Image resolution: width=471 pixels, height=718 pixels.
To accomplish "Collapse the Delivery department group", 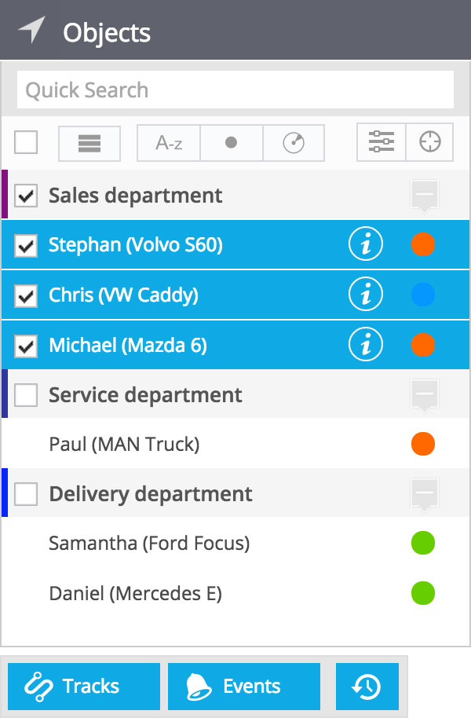I will point(425,494).
